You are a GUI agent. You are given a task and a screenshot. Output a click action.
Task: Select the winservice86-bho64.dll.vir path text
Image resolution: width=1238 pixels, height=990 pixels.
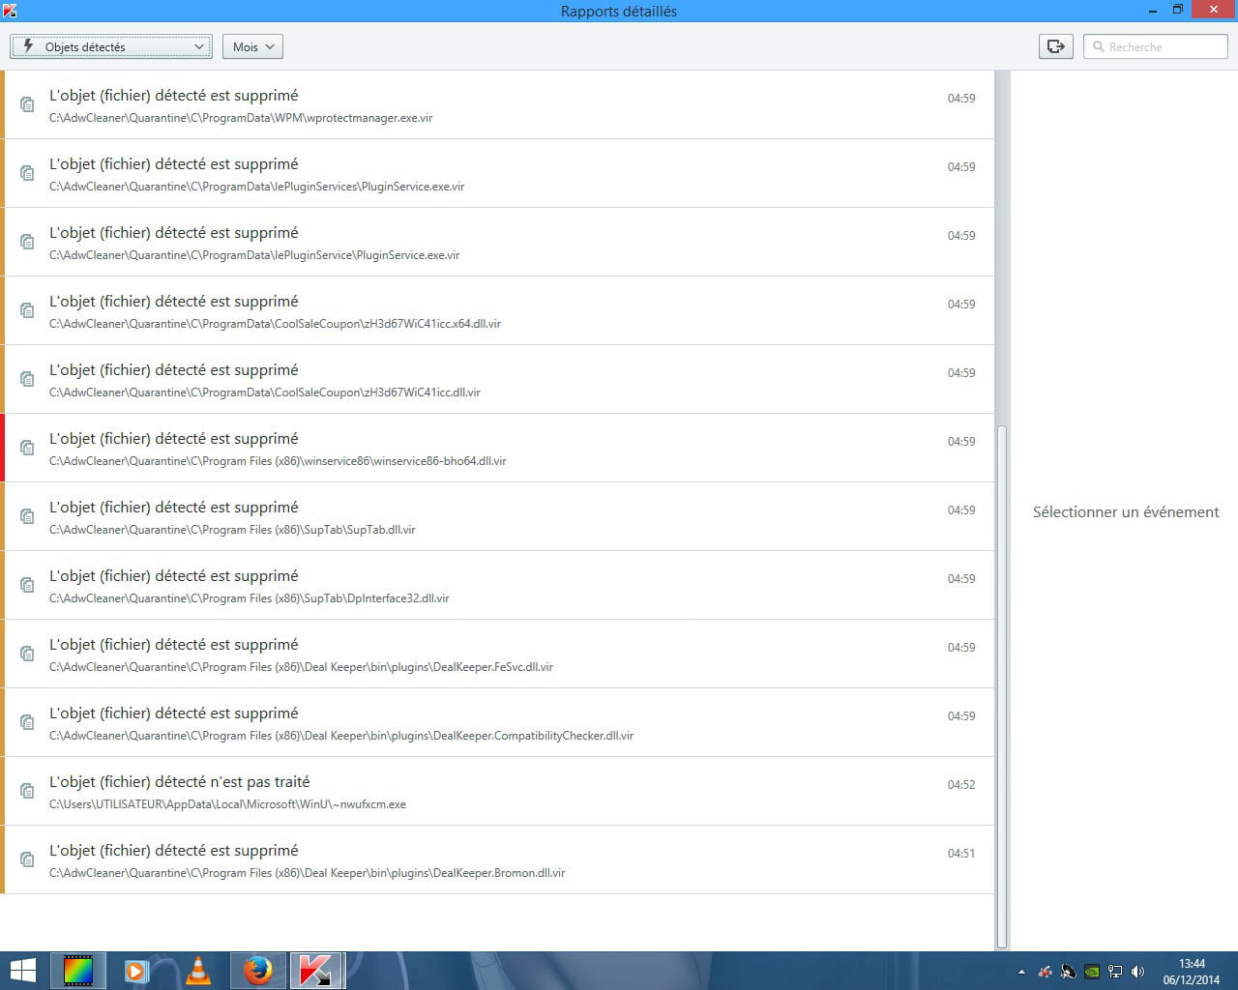[278, 461]
